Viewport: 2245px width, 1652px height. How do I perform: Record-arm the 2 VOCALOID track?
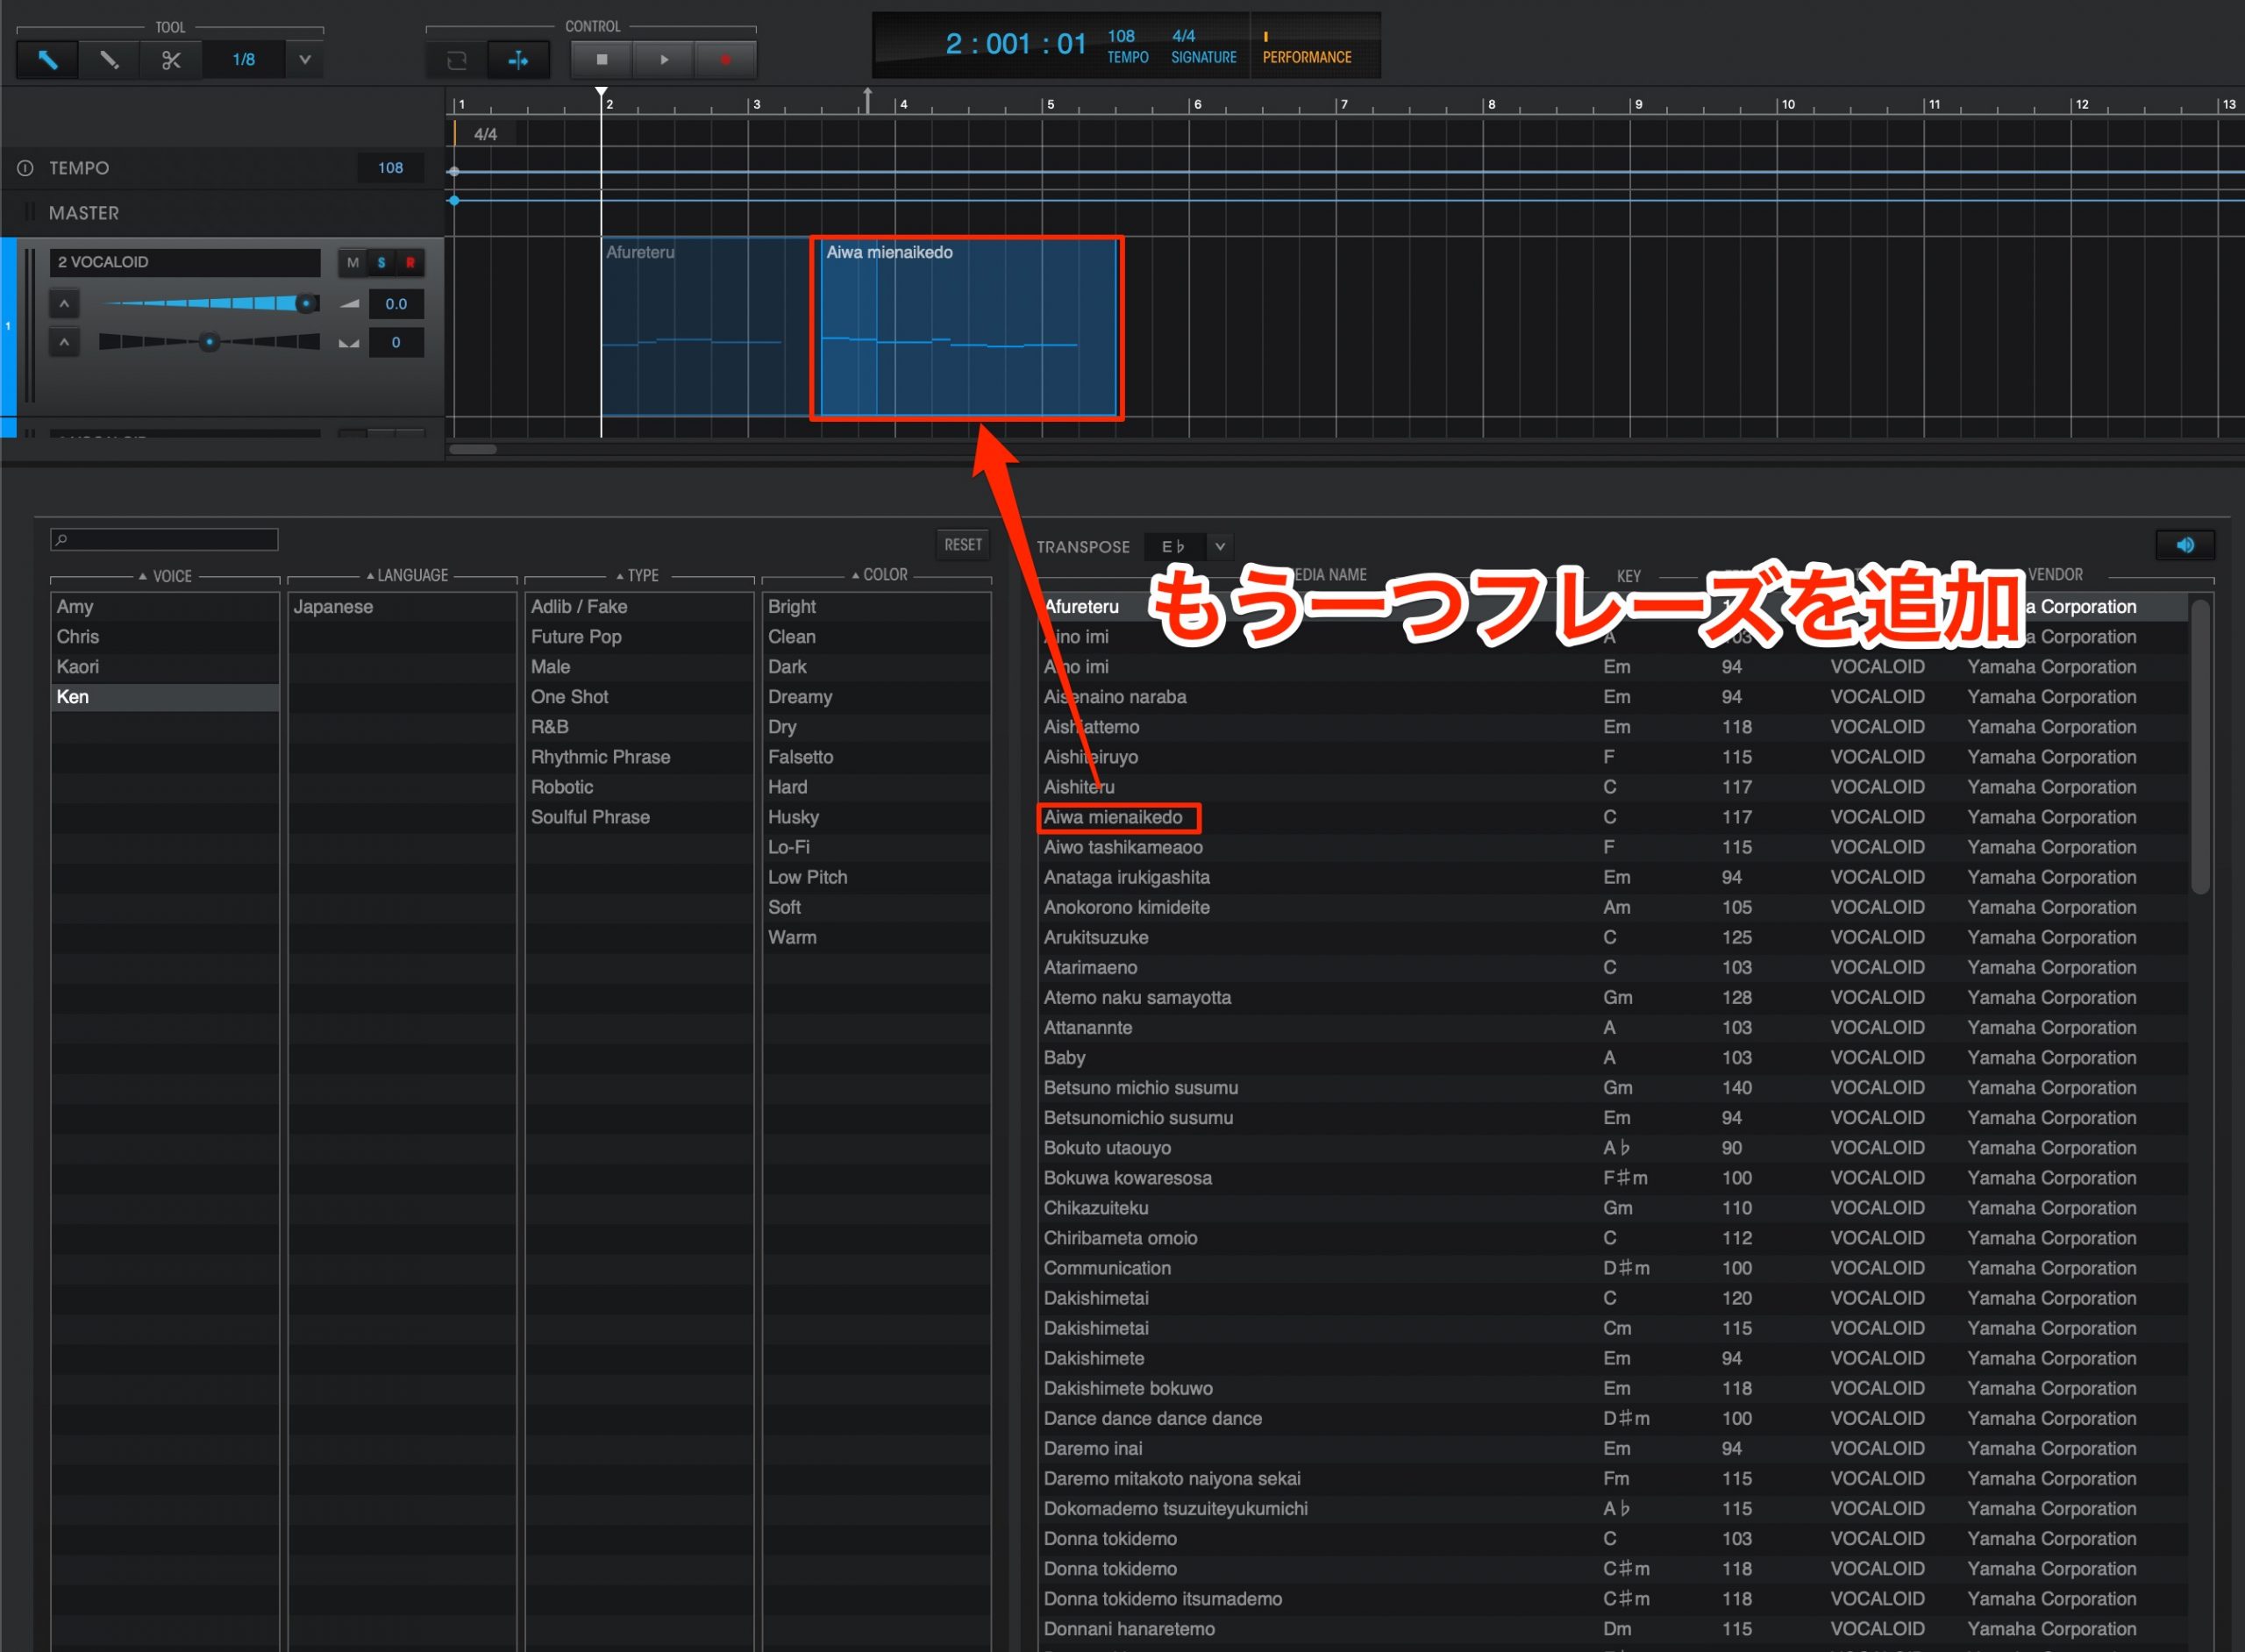[410, 262]
